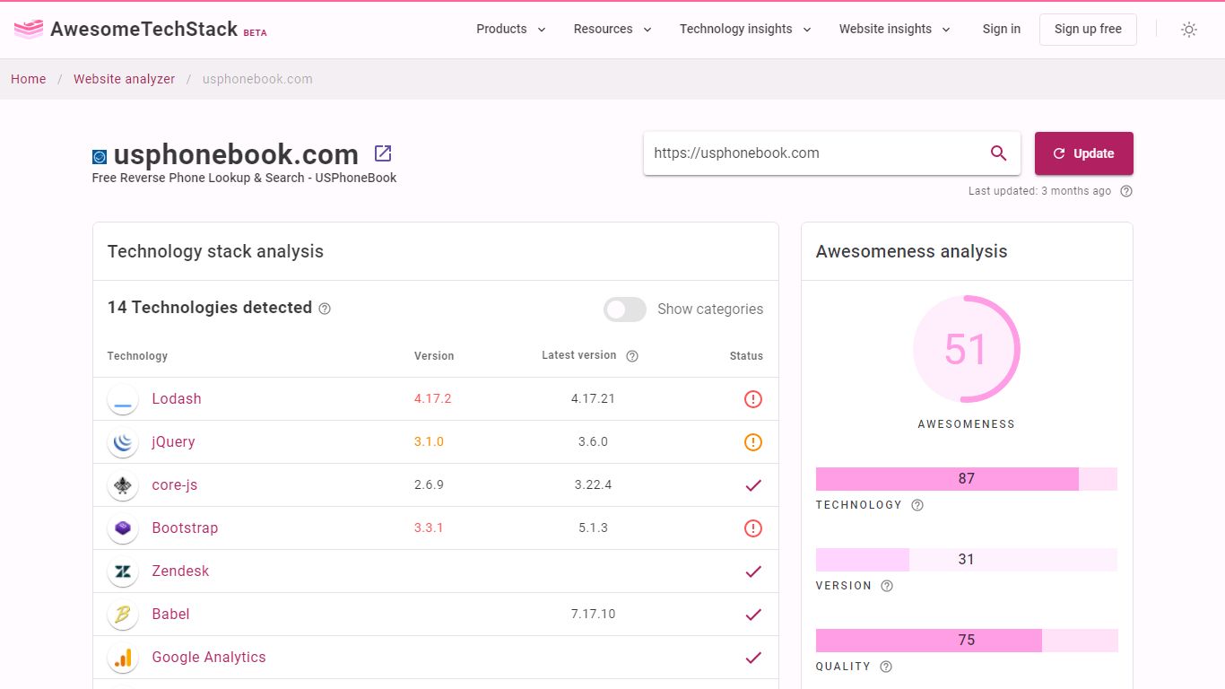Image resolution: width=1225 pixels, height=689 pixels.
Task: Click Lodash red warning status icon
Action: 753,399
